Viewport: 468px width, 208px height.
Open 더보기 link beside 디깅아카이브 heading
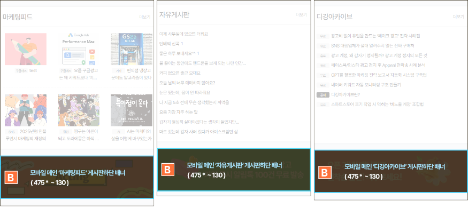(x=458, y=17)
